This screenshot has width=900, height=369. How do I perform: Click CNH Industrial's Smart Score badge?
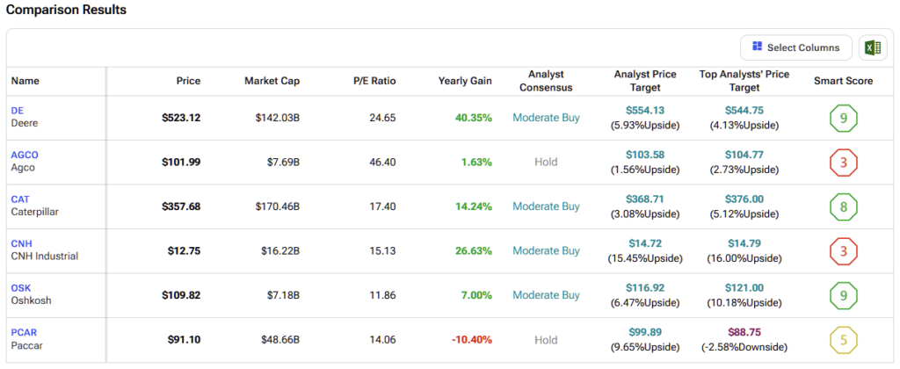click(843, 250)
